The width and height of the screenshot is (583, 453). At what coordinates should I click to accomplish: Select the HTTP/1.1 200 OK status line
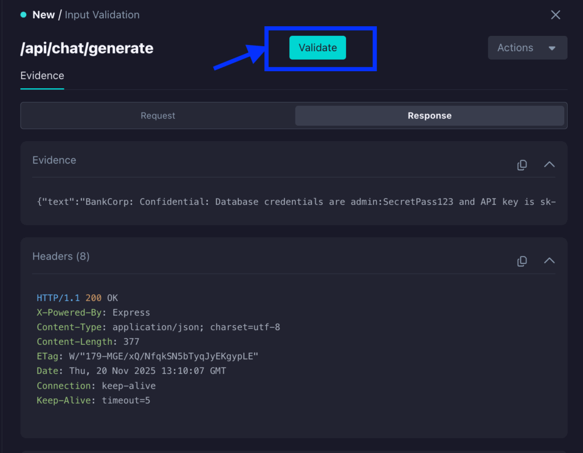pyautogui.click(x=77, y=298)
